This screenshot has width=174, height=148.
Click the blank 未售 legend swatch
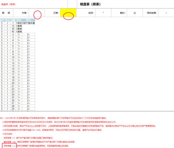(x=37, y=13)
